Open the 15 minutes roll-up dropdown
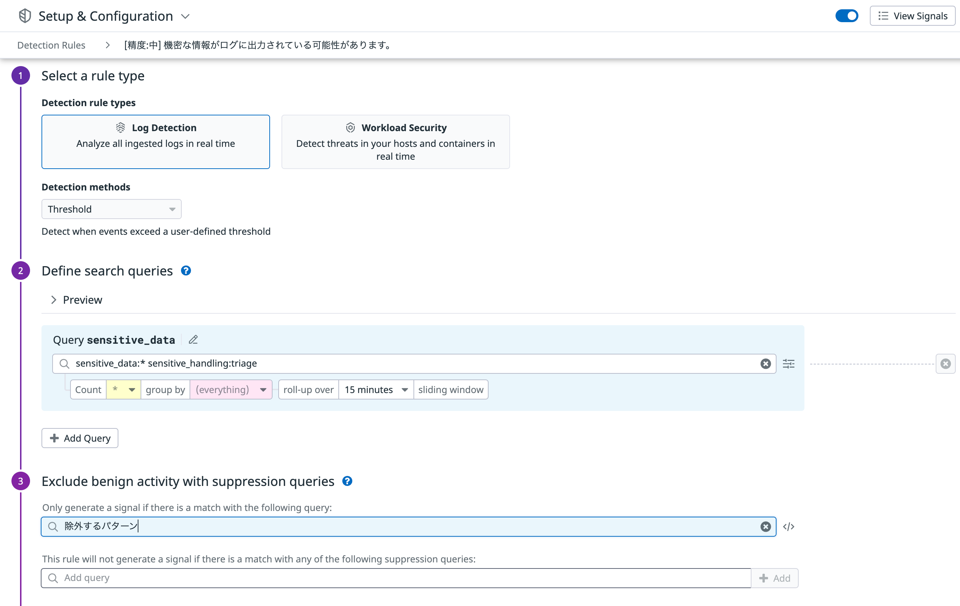Viewport: 960px width, 606px height. [x=376, y=389]
